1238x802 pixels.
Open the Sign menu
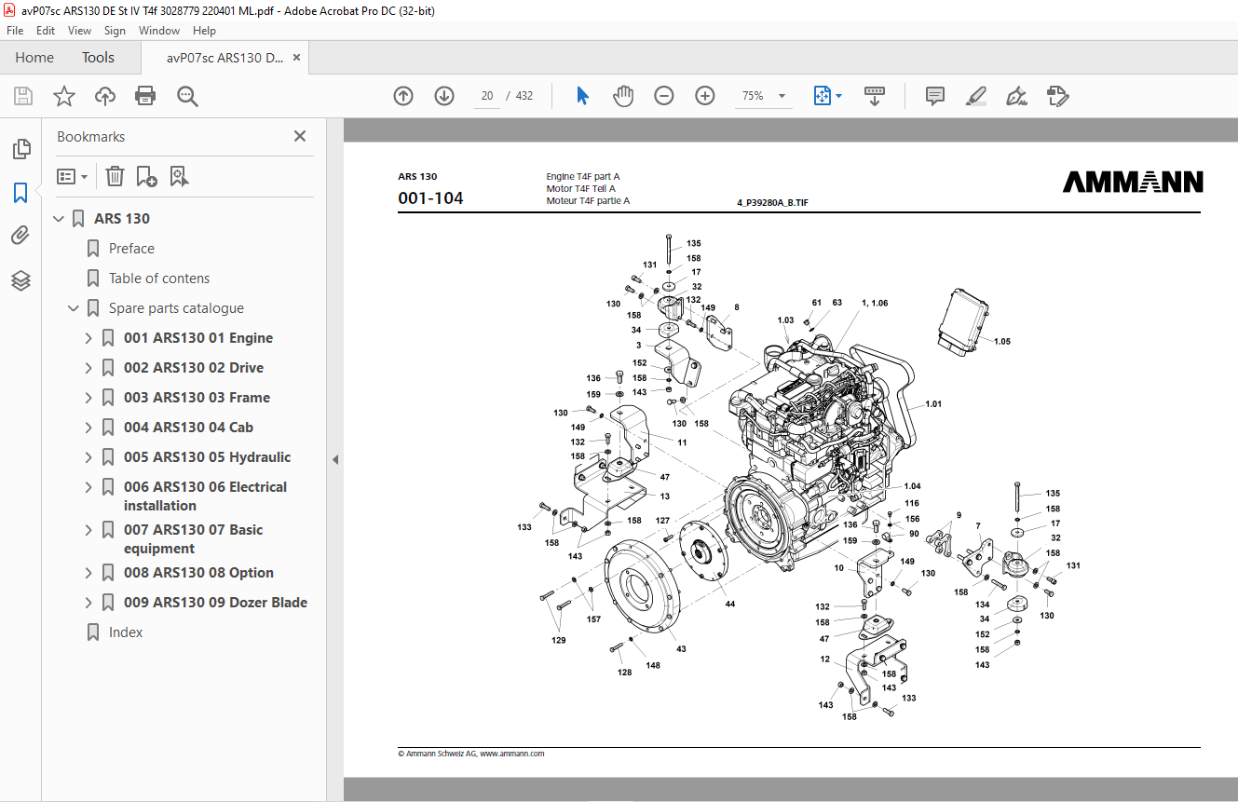115,31
